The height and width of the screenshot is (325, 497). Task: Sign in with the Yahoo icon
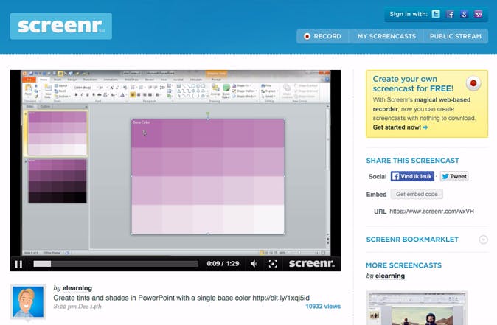point(479,14)
